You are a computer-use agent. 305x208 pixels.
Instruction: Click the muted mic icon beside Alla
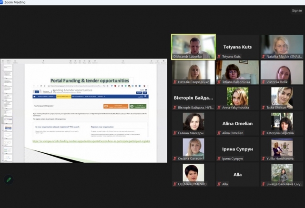click(219, 184)
